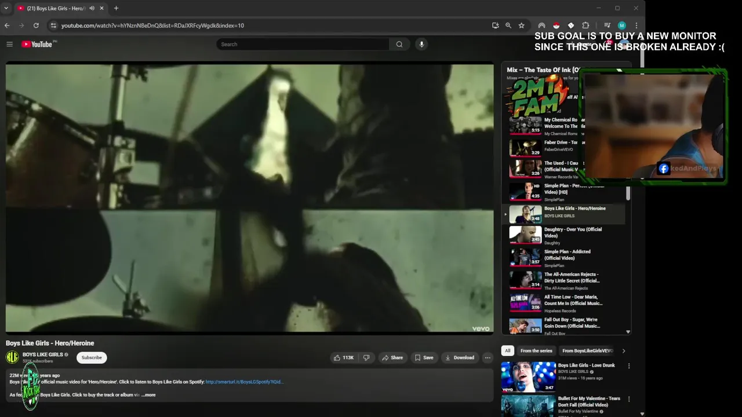The image size is (742, 417).
Task: Play All Time Low Dear Maria item
Action: tap(563, 303)
